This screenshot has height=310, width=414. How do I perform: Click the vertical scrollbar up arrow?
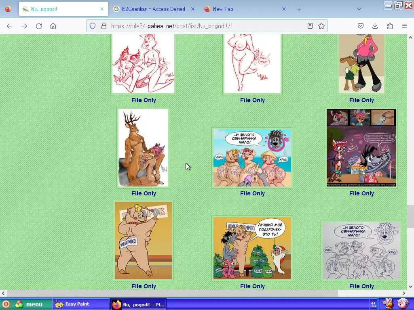410,38
